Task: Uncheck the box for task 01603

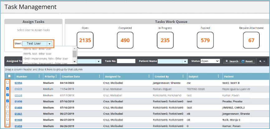Action: 8,89
